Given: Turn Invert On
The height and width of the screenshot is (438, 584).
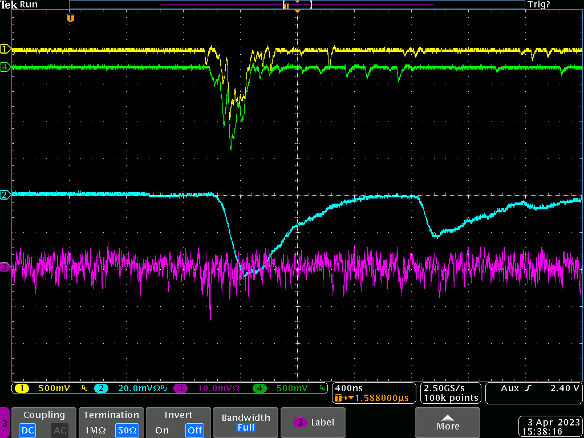Looking at the screenshot, I should click(162, 430).
